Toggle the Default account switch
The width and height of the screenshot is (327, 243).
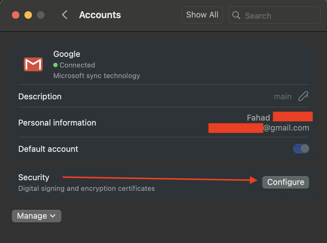[301, 149]
